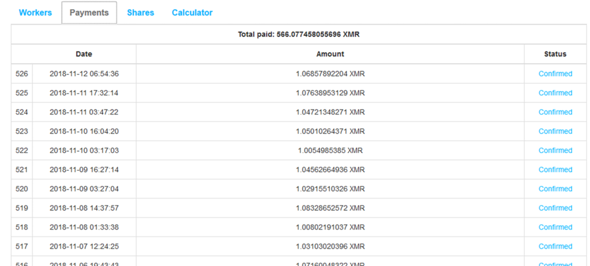Click Confirmed status for payment 518
The width and height of the screenshot is (590, 266).
[555, 227]
